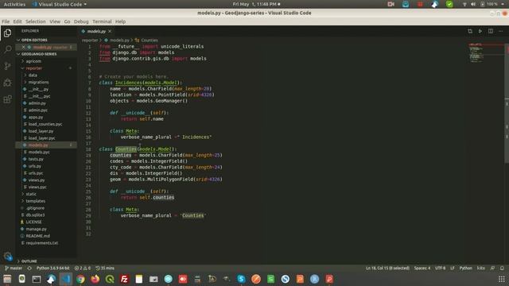Click the Run Python file play icon
509x286 pixels.
(480, 31)
